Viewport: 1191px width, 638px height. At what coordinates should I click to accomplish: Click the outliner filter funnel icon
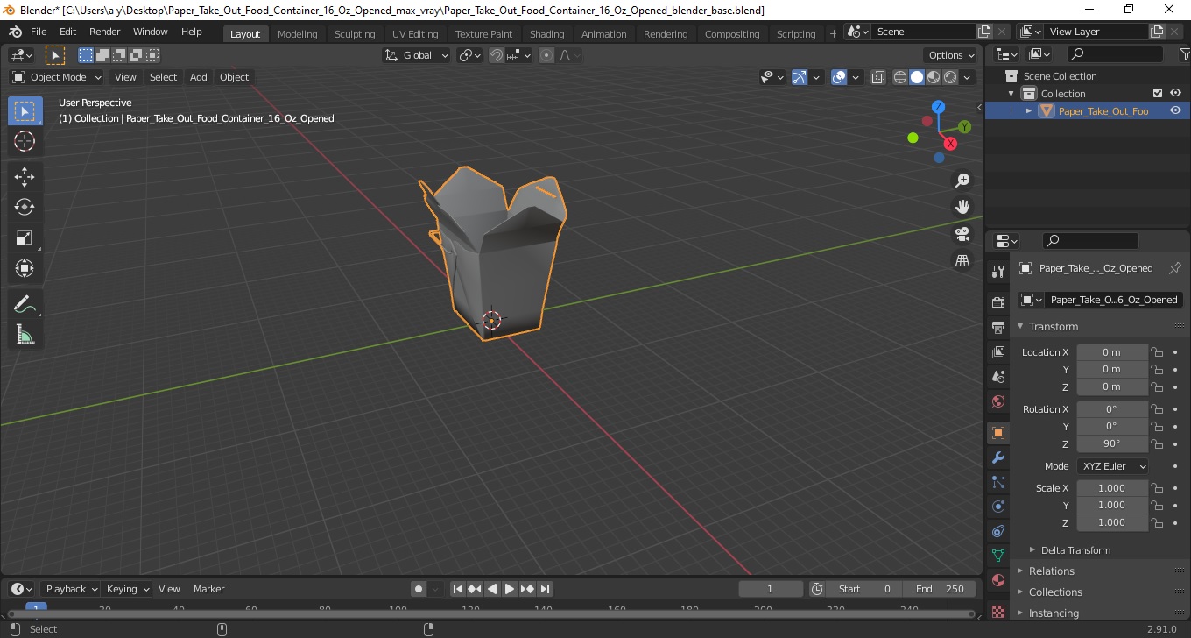[x=1183, y=54]
